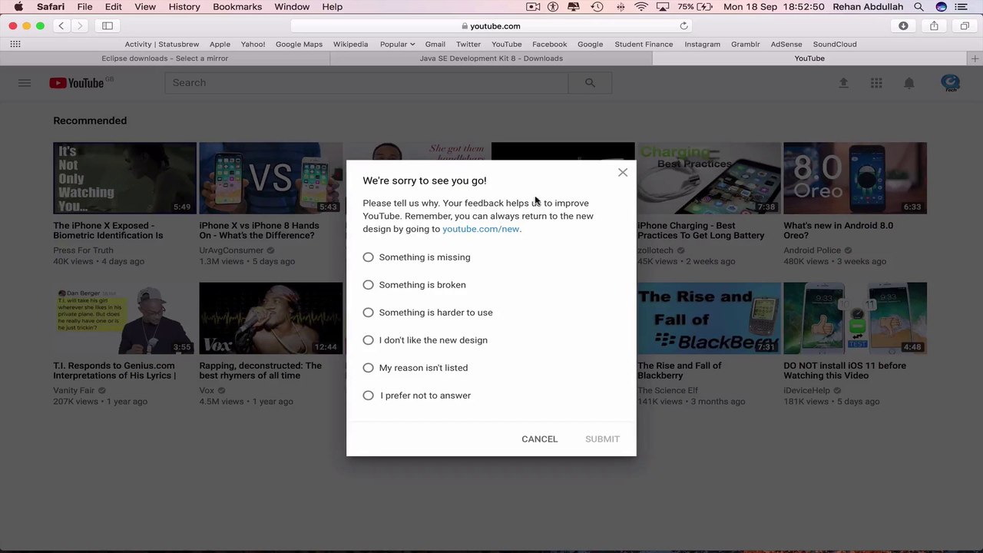Click the magnifier search button

pyautogui.click(x=590, y=83)
